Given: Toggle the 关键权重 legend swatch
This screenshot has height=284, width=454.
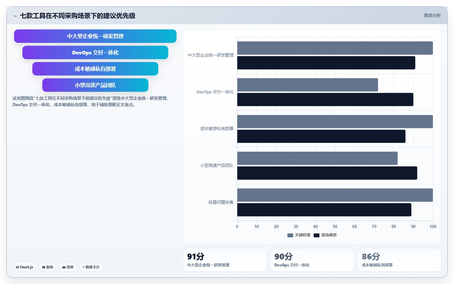Looking at the screenshot, I should [290, 235].
